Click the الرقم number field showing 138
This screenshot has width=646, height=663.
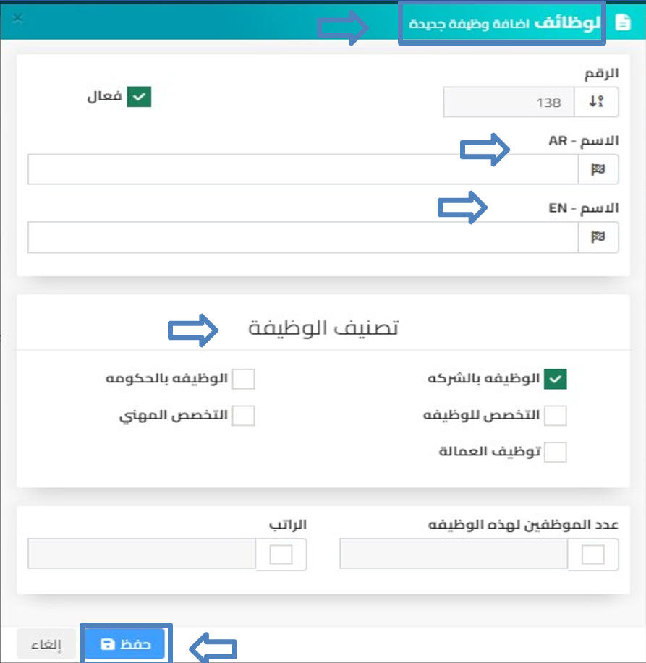click(x=509, y=102)
